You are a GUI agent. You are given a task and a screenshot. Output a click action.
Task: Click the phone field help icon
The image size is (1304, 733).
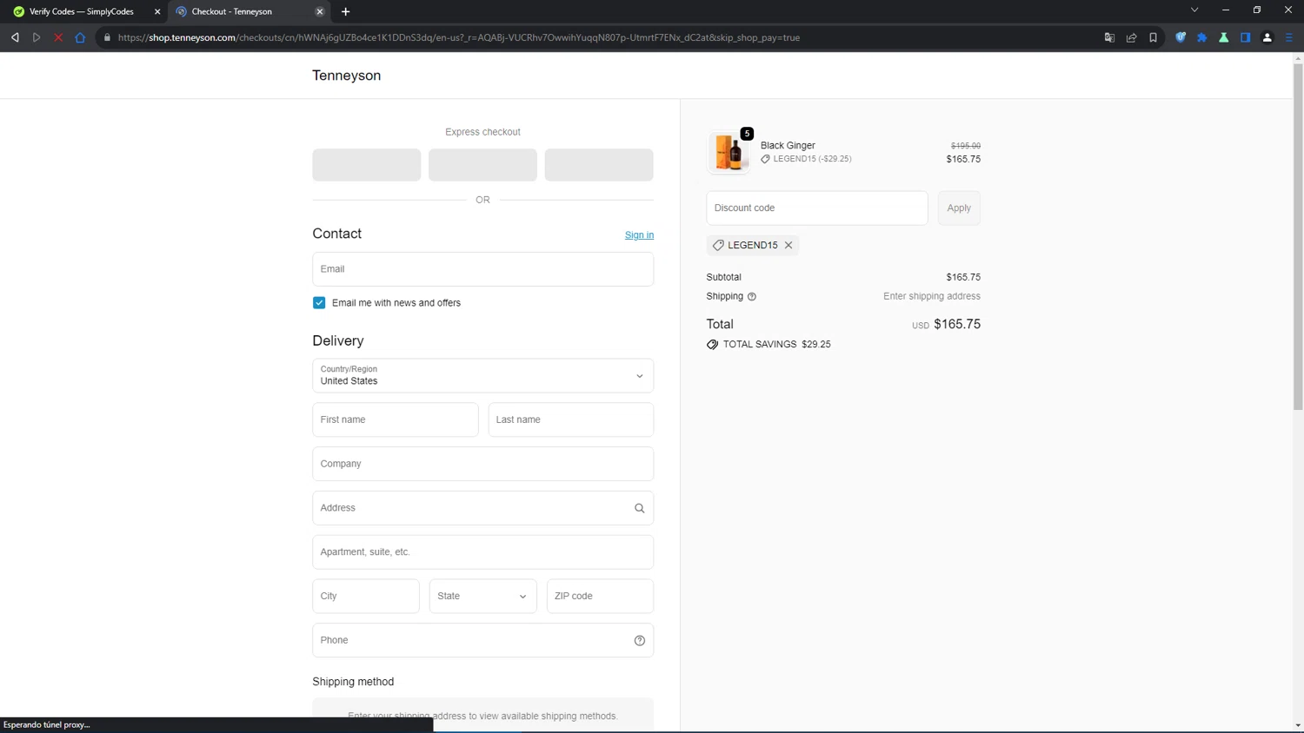640,641
